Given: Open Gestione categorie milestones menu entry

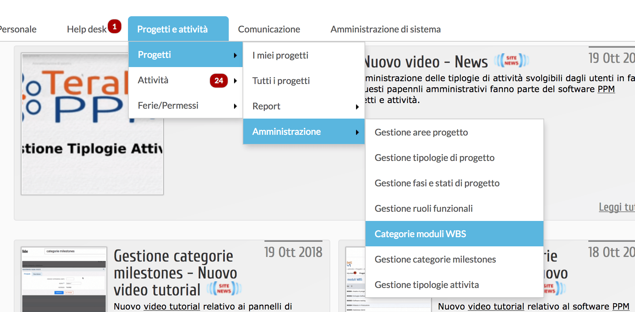Looking at the screenshot, I should point(454,259).
